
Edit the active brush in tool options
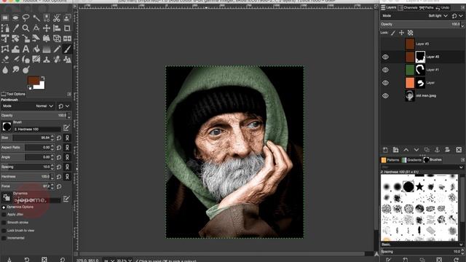(x=66, y=128)
